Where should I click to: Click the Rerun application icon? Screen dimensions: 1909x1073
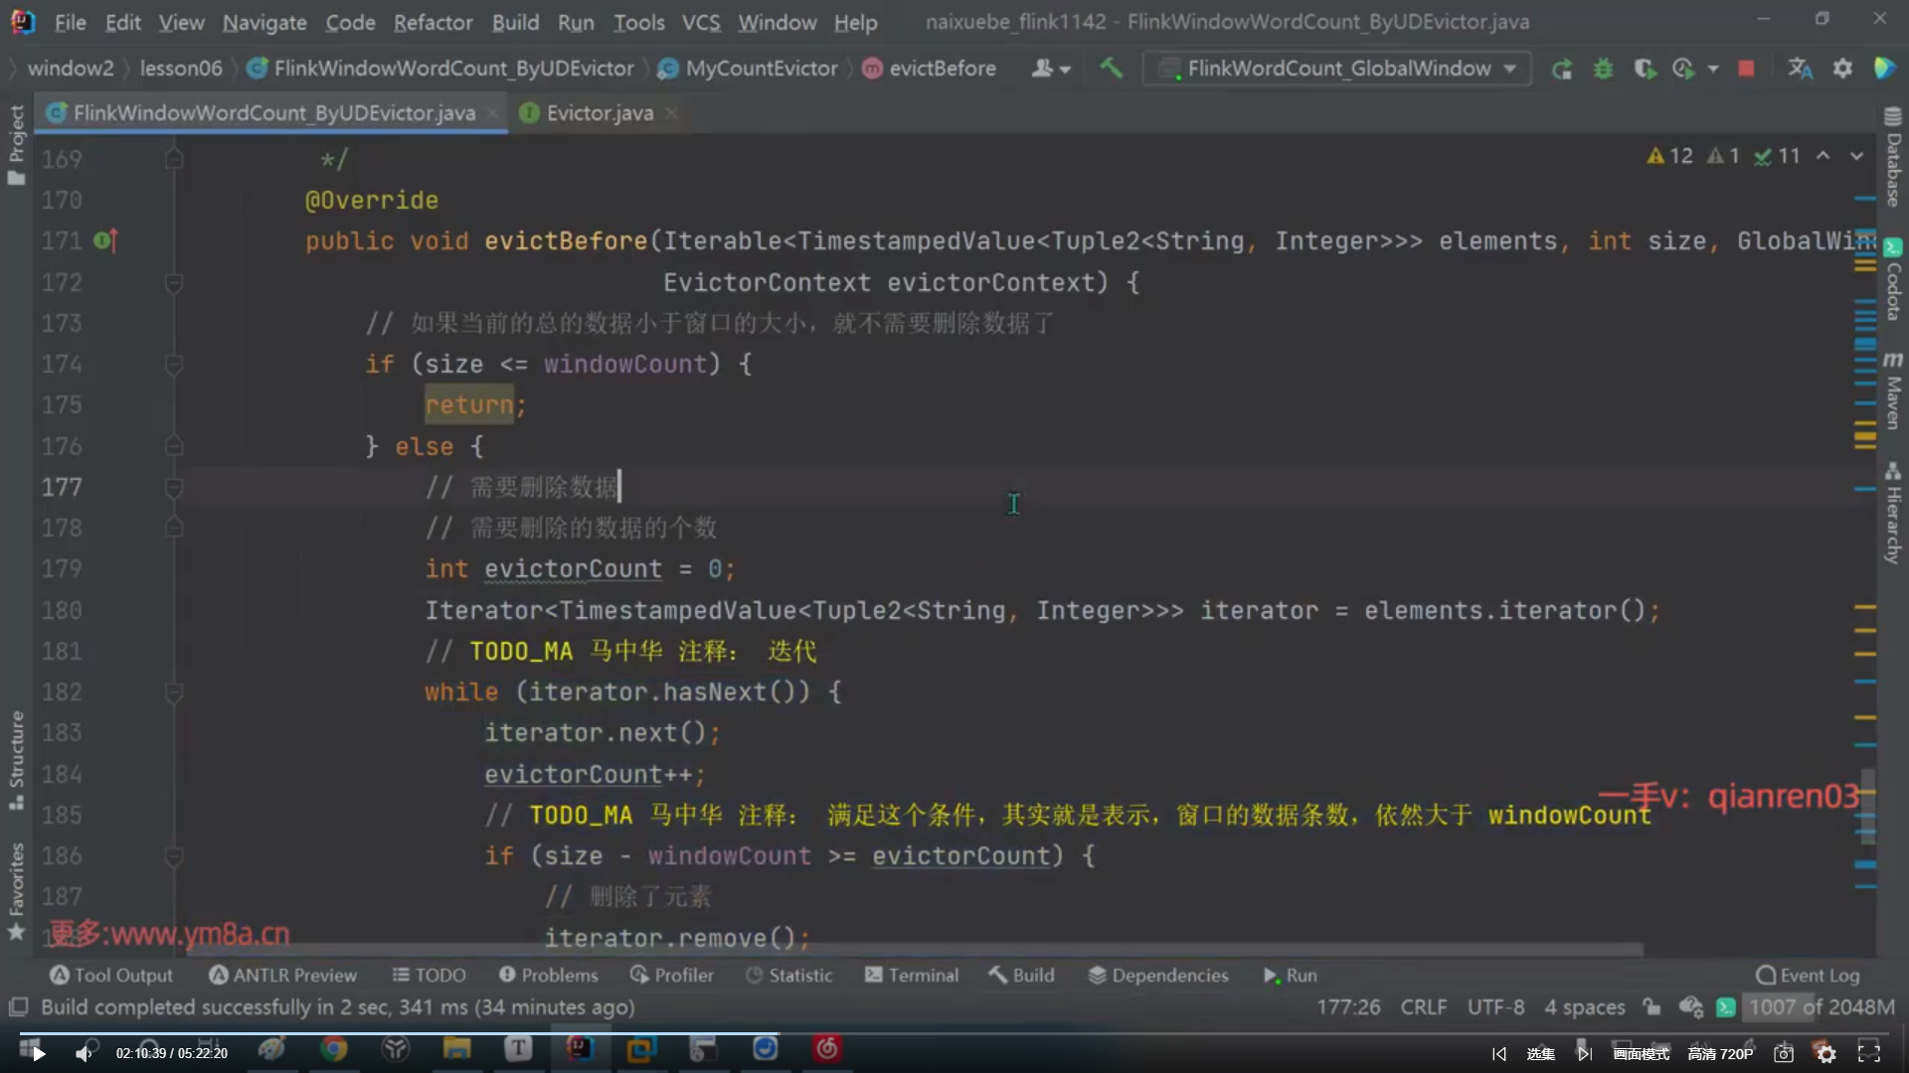1562,69
